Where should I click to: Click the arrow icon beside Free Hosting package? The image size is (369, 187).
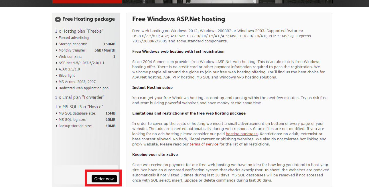(x=58, y=19)
